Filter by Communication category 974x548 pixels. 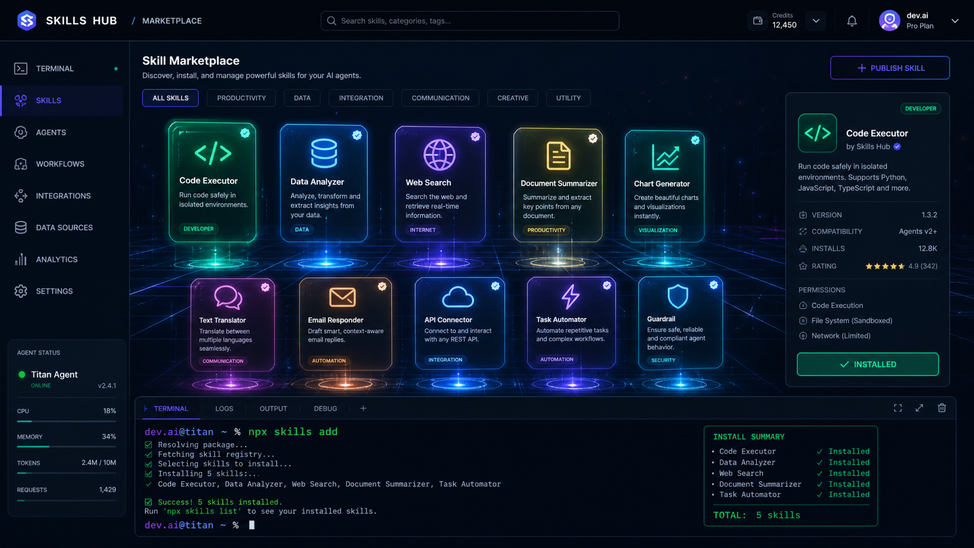coord(440,98)
